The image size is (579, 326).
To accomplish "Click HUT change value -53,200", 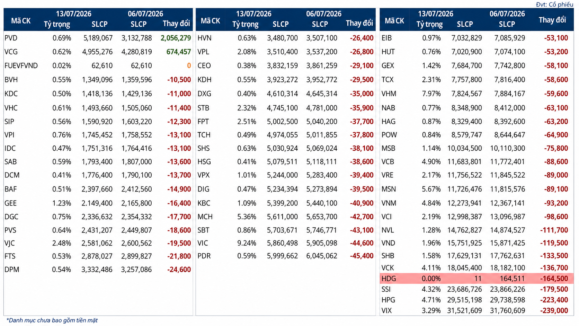I will (556, 52).
